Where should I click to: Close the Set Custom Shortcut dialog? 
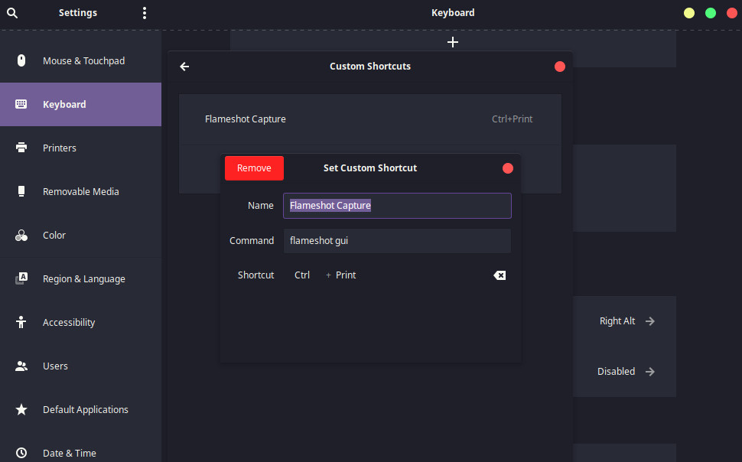click(x=508, y=168)
